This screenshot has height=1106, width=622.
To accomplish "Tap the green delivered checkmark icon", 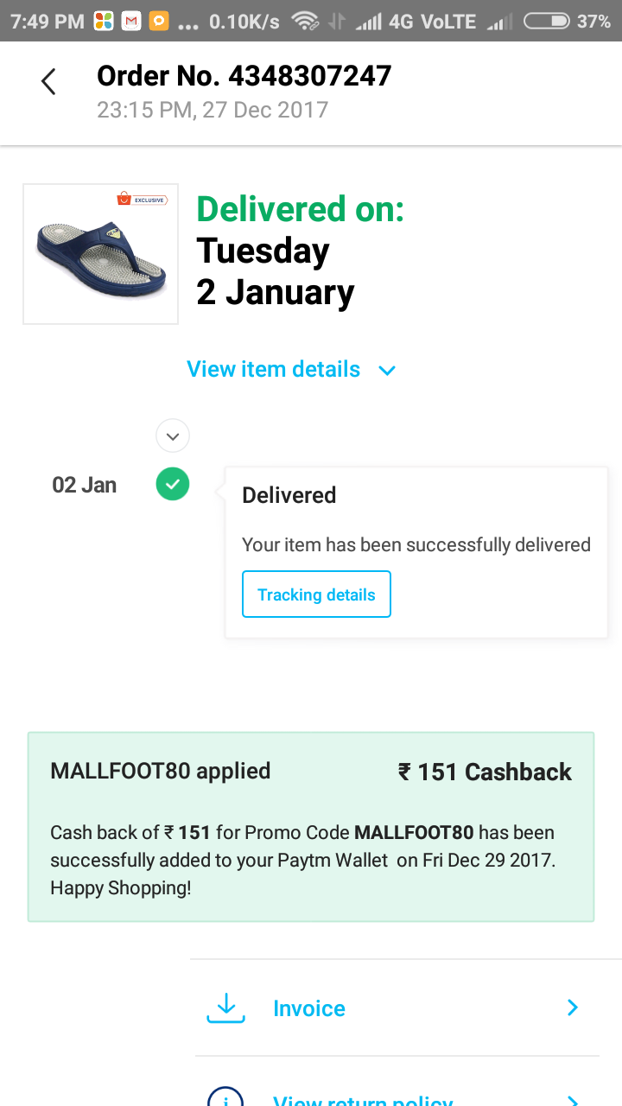I will [173, 484].
